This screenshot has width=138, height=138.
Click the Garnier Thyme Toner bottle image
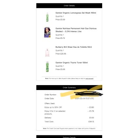pyautogui.click(x=47, y=67)
